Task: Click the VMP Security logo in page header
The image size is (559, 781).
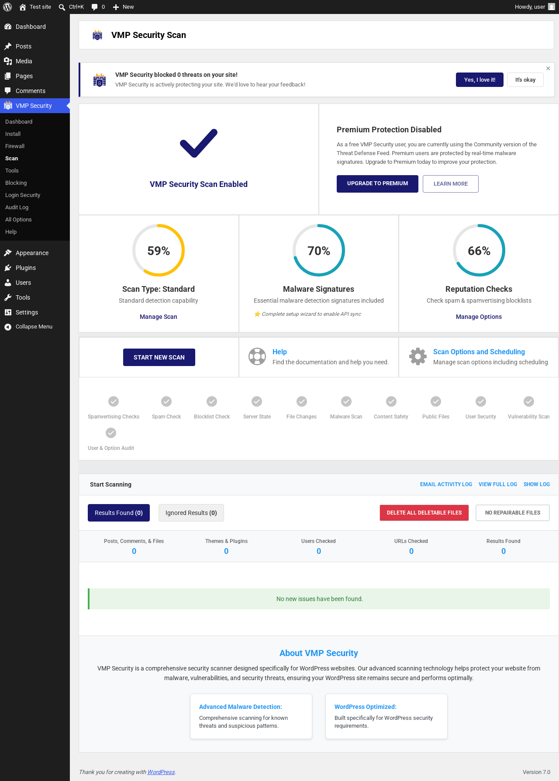Action: click(97, 35)
